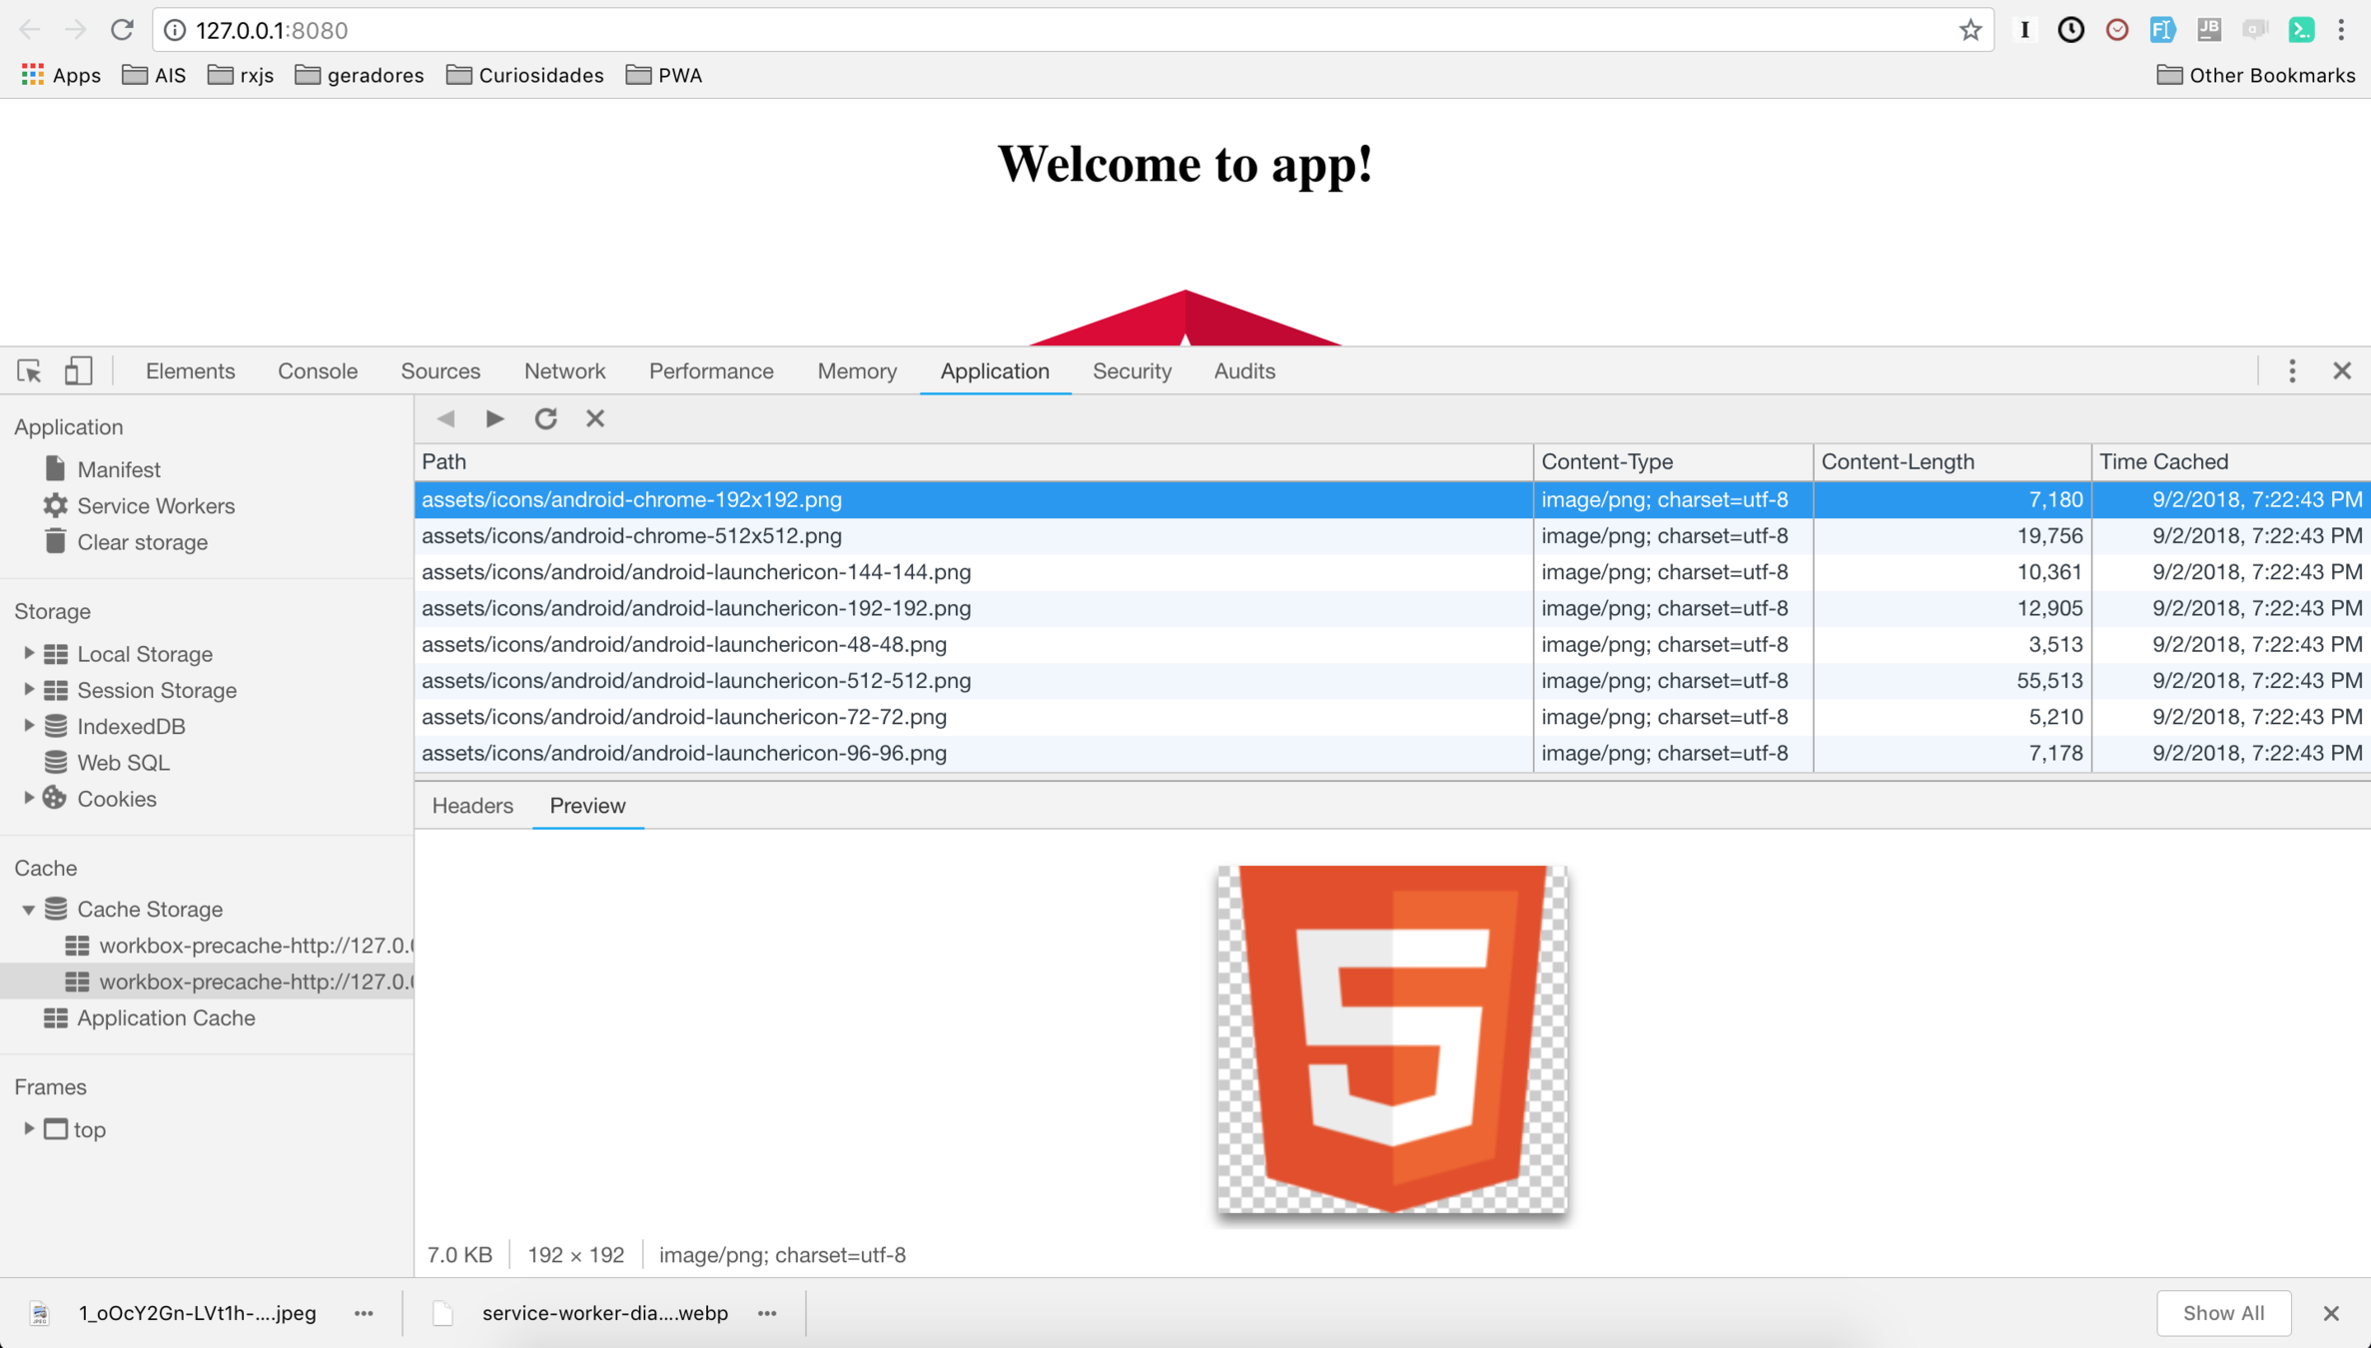This screenshot has height=1348, width=2371.
Task: Toggle the device toolbar icon
Action: pyautogui.click(x=78, y=371)
